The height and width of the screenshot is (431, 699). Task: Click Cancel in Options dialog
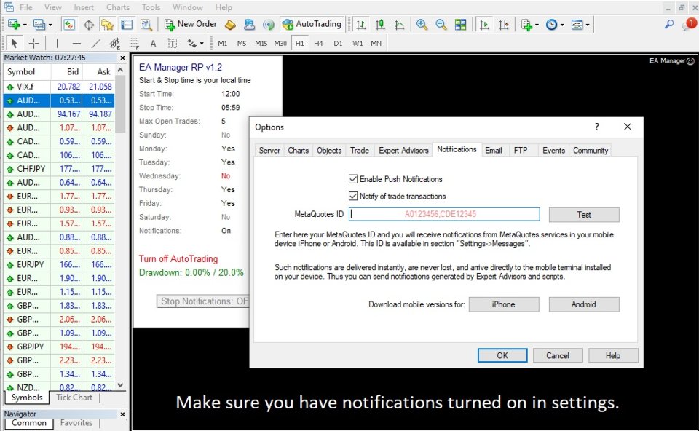pos(558,355)
